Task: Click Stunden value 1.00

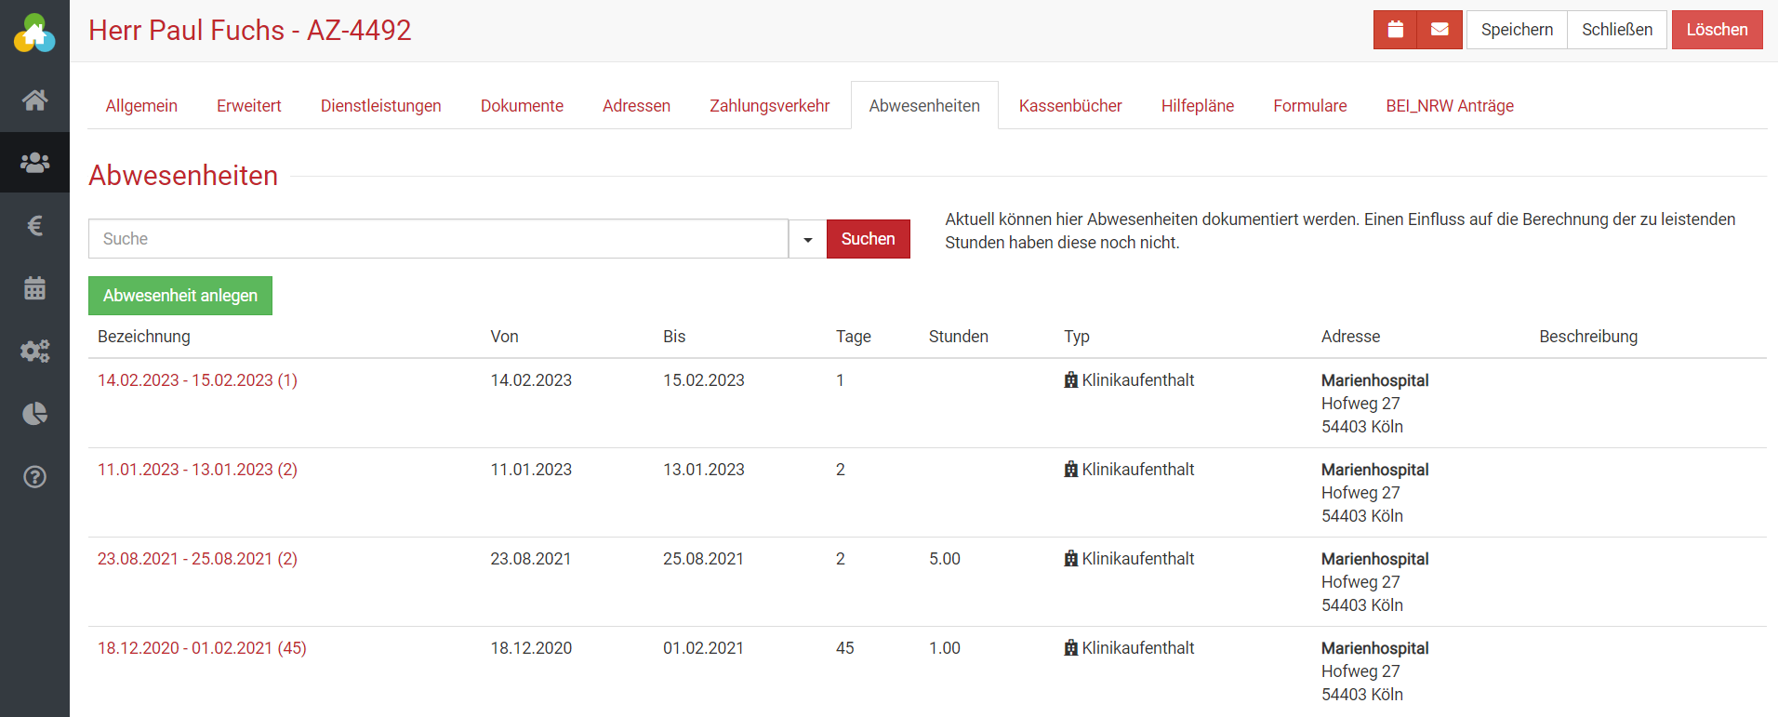Action: (x=945, y=648)
